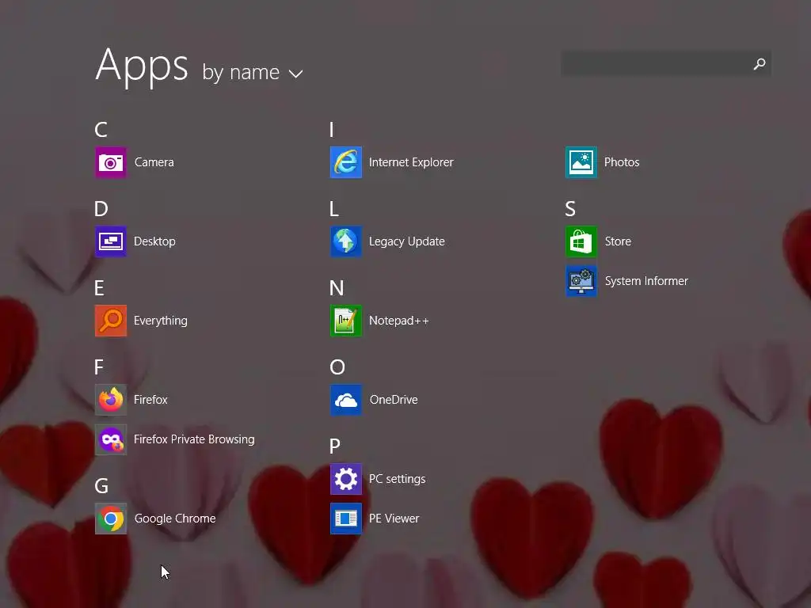Viewport: 811px width, 608px height.
Task: Open the Everything search icon
Action: click(111, 321)
